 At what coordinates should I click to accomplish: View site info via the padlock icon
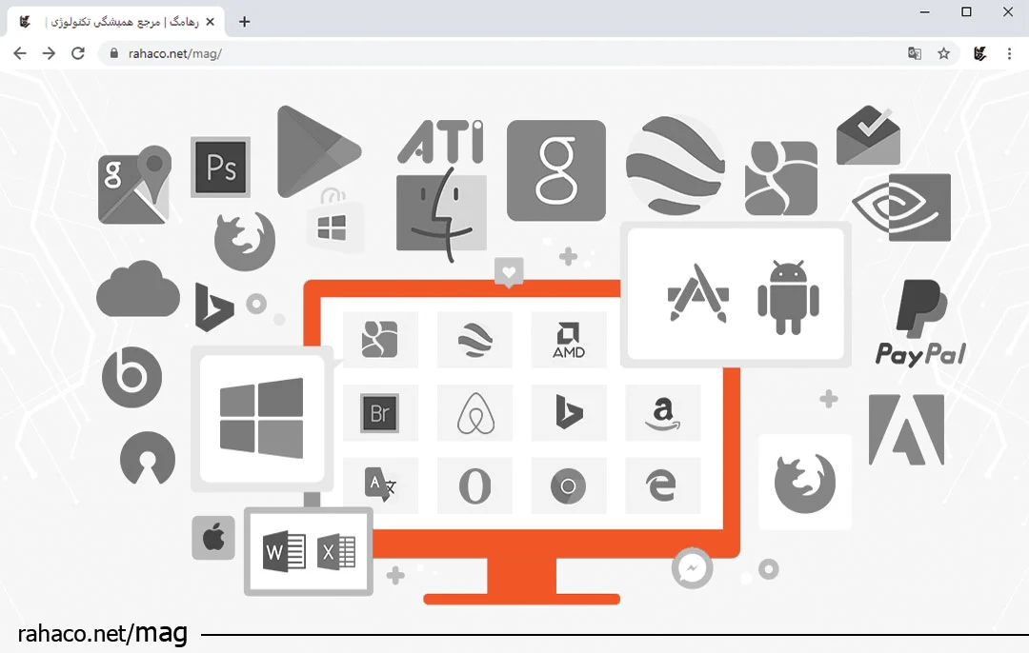click(x=114, y=53)
